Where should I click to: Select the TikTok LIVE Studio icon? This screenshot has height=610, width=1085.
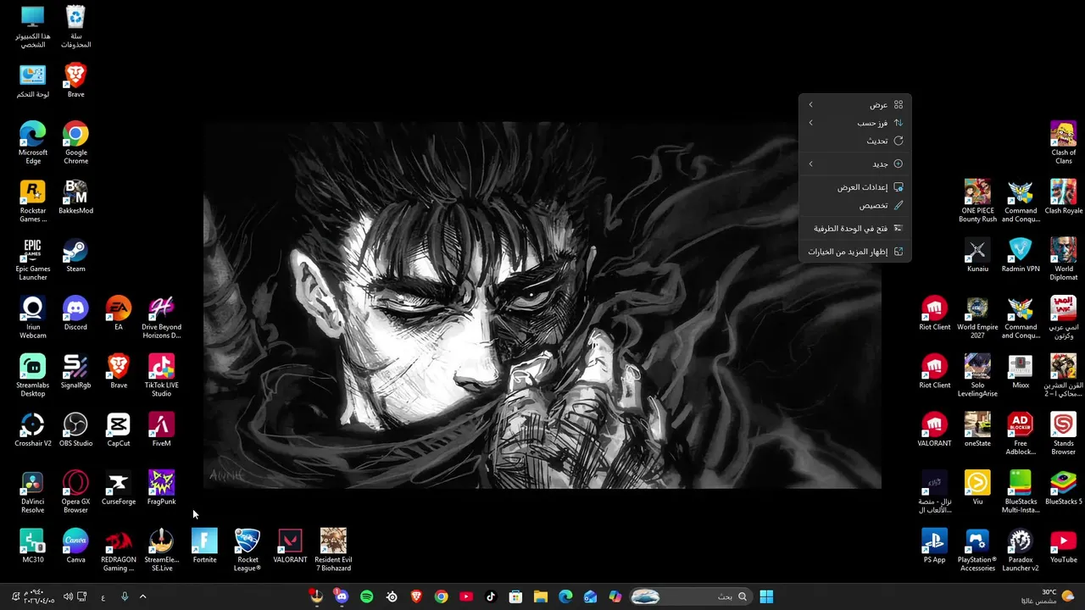click(x=161, y=375)
